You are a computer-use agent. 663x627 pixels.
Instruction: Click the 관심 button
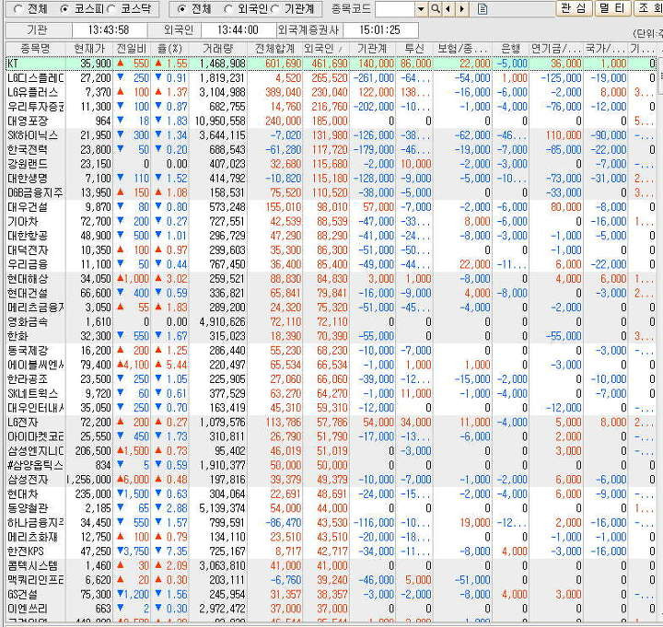574,8
